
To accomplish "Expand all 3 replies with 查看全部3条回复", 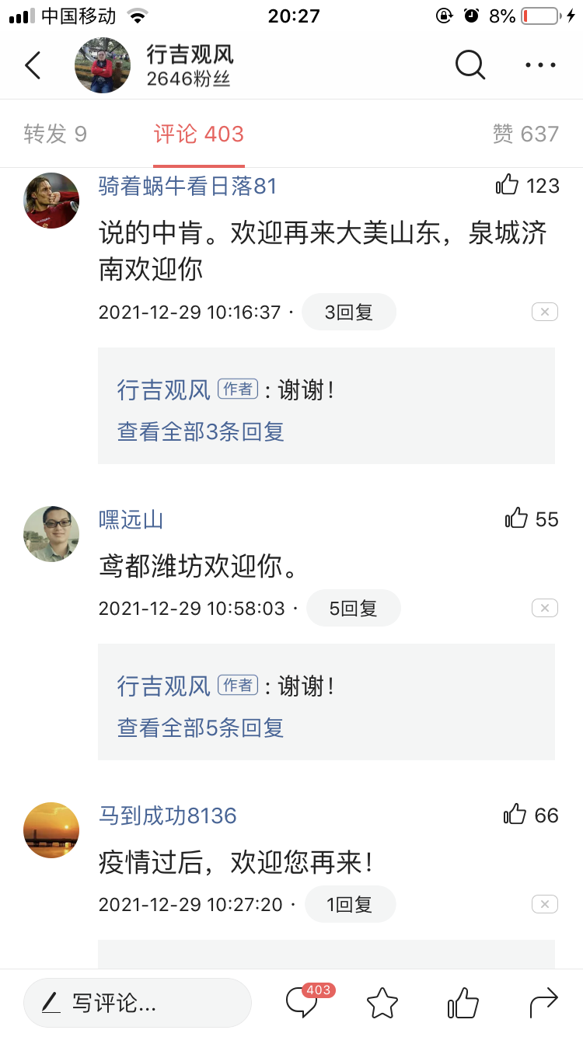I will (x=201, y=431).
